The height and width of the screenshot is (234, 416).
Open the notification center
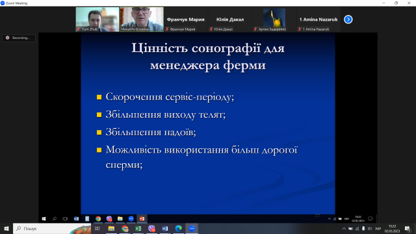pos(408,229)
